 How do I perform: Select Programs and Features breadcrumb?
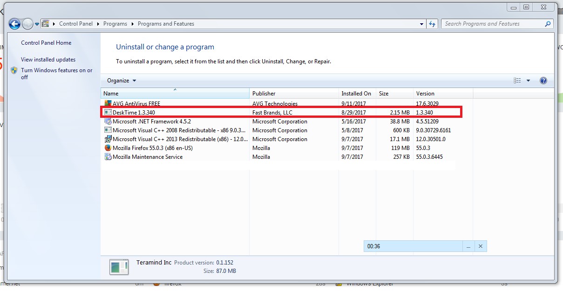(x=166, y=24)
